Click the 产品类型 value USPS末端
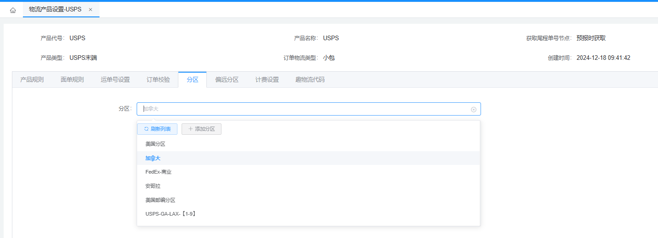 pyautogui.click(x=83, y=58)
